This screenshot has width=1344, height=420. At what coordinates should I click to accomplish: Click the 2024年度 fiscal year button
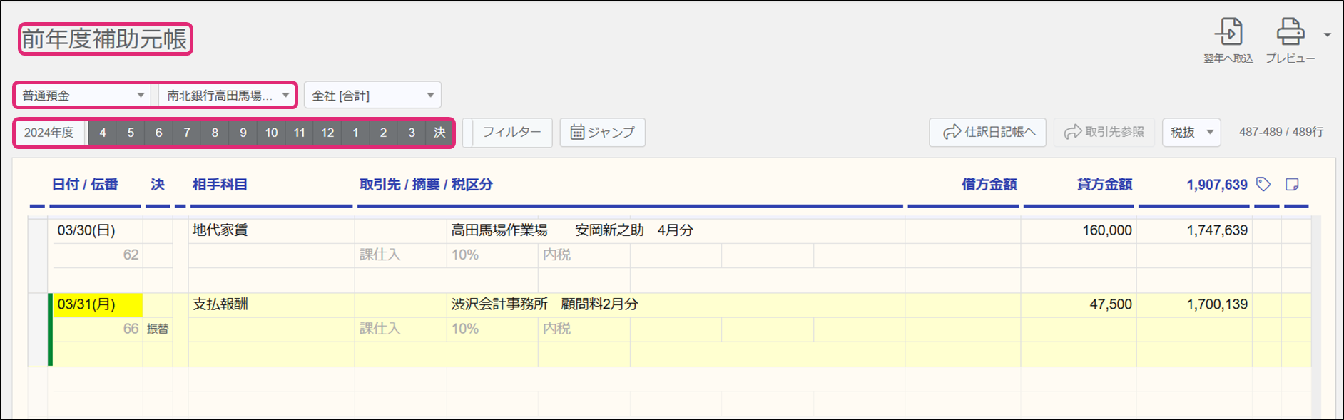(x=49, y=133)
